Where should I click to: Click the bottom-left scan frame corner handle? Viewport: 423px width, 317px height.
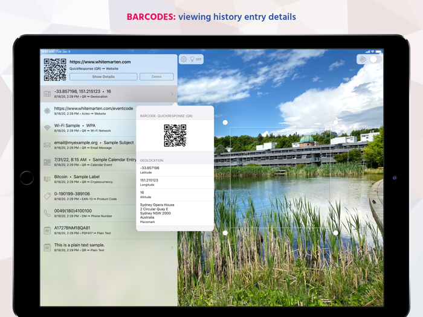(225, 232)
